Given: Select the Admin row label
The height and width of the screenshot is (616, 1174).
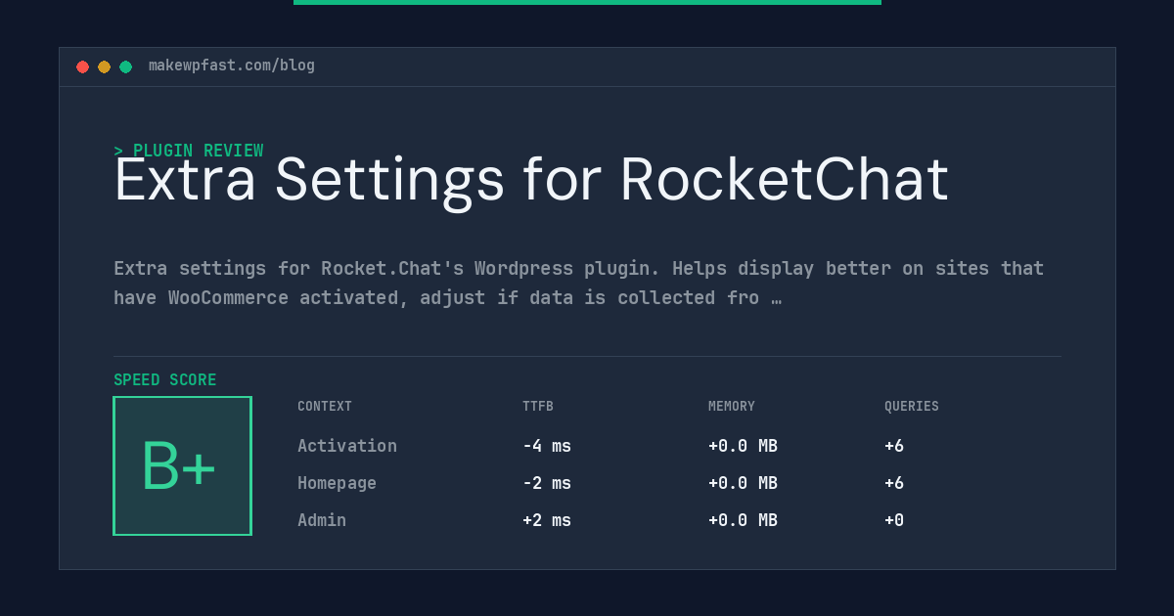Looking at the screenshot, I should (x=322, y=520).
